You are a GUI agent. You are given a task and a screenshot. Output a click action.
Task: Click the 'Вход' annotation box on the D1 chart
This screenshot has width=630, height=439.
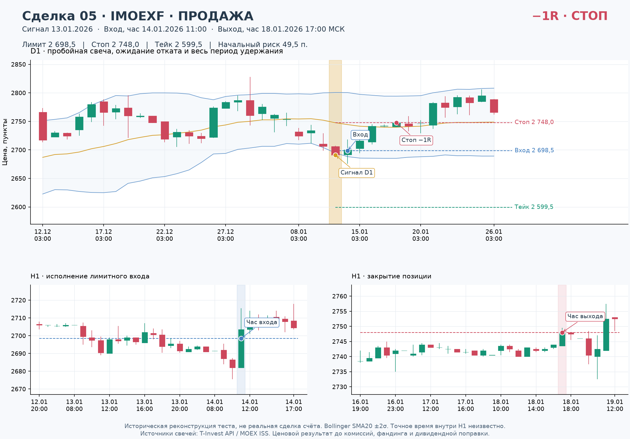pos(360,135)
